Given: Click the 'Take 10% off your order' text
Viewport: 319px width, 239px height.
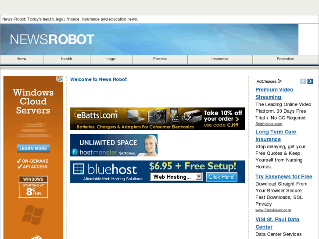Looking at the screenshot, I should click(223, 116).
